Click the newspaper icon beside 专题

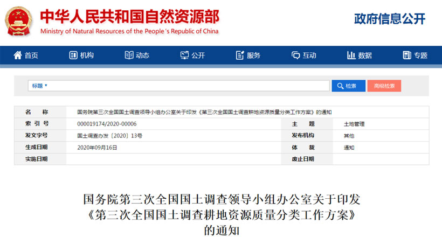(407, 55)
